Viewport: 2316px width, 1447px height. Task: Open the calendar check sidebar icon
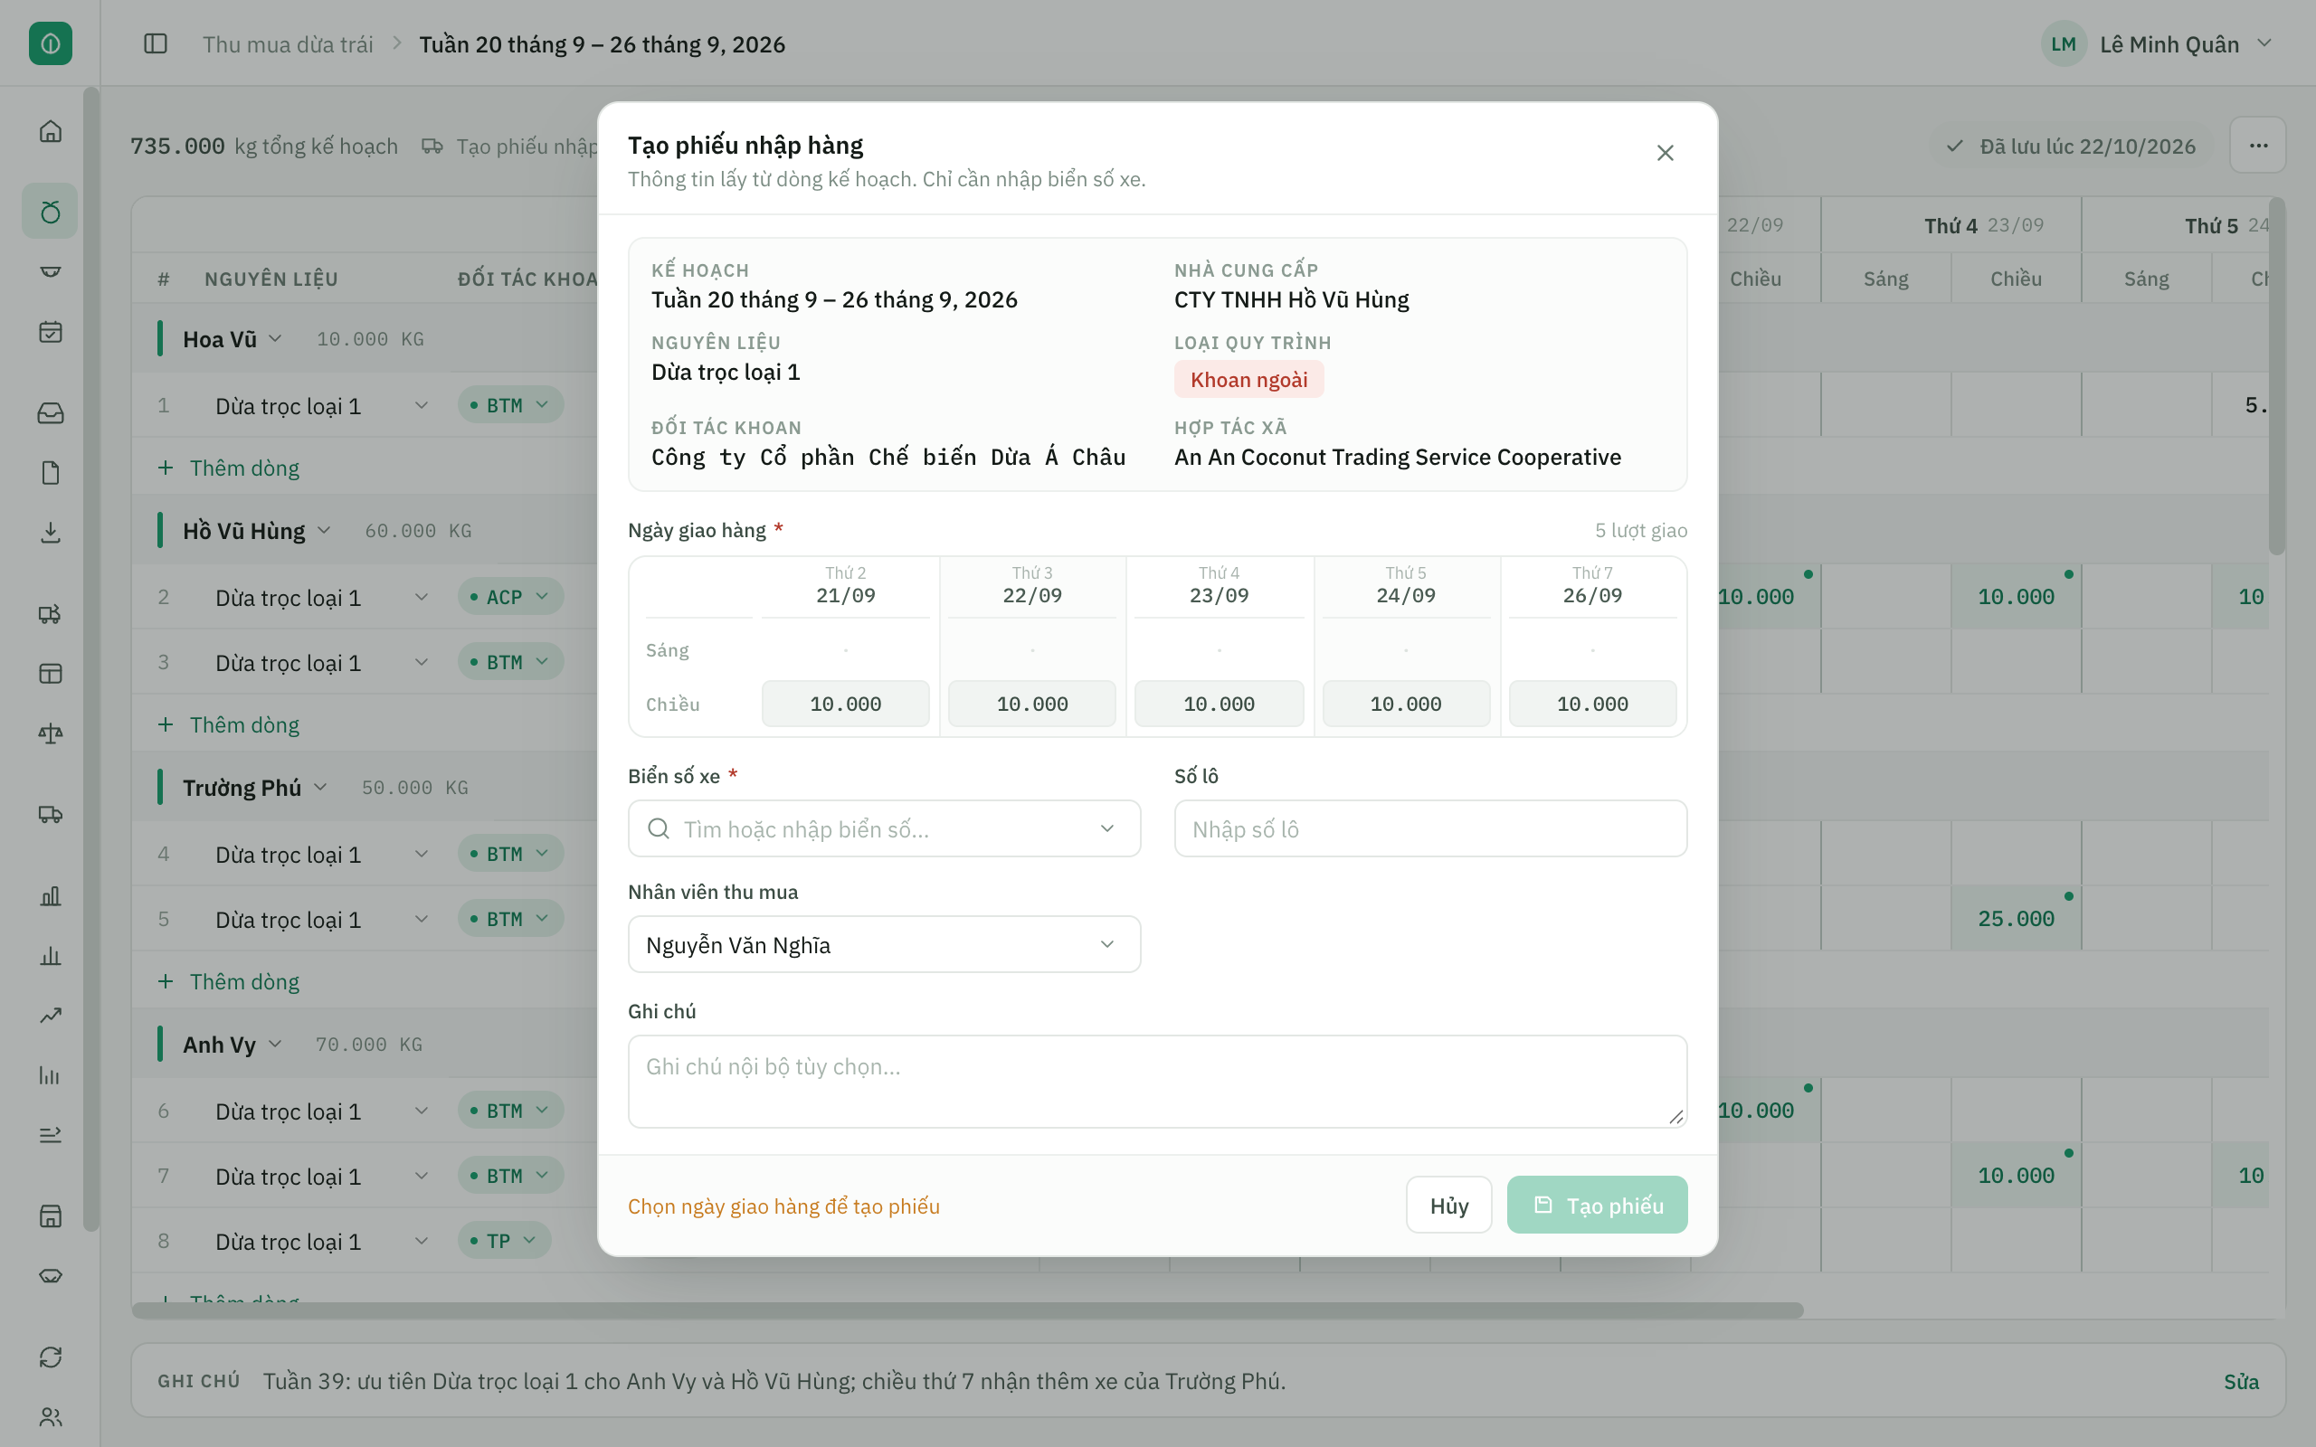(51, 332)
